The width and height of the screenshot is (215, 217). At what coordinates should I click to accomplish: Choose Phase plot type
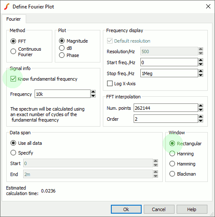pyautogui.click(x=62, y=55)
